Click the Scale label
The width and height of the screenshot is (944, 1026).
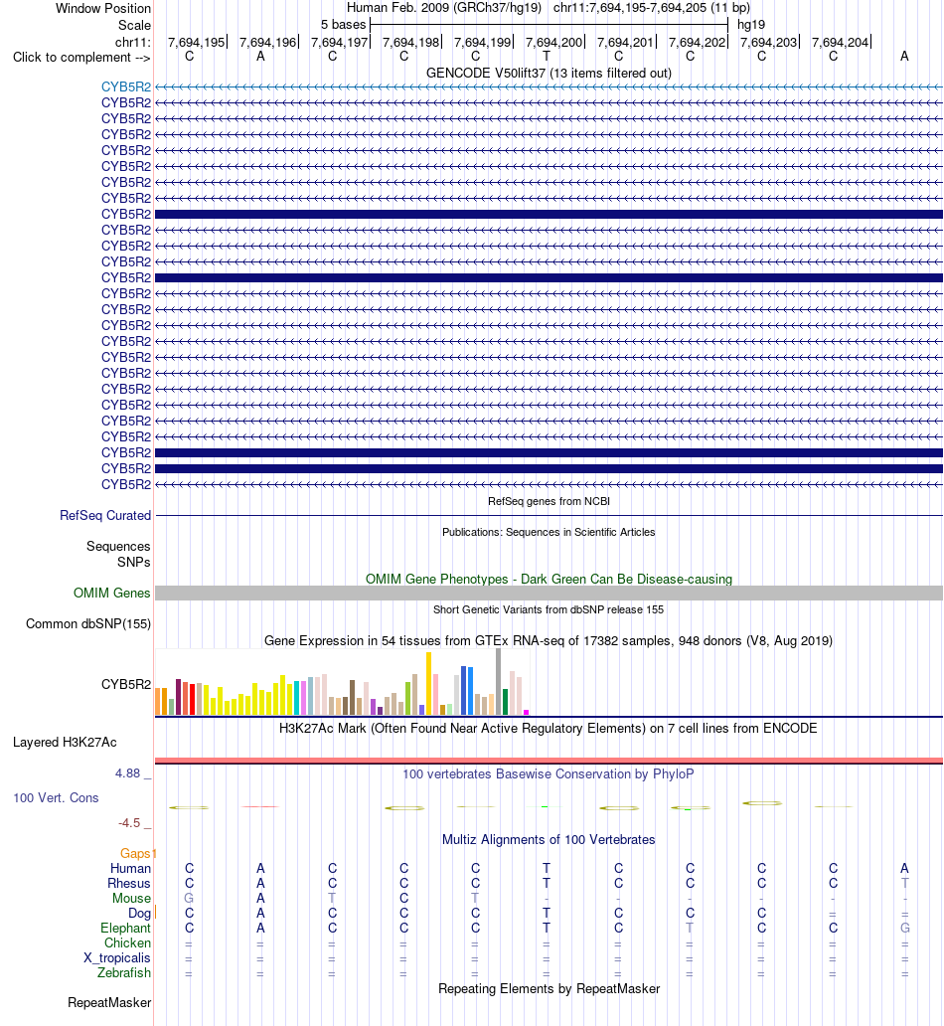134,26
